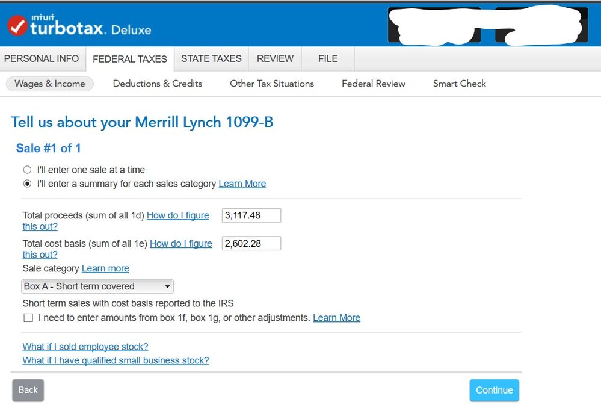Viewport: 601px width, 405px height.
Task: Open "What if I sold employee stock?" link
Action: click(85, 347)
